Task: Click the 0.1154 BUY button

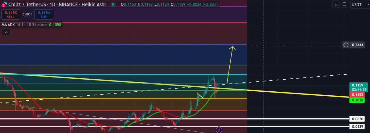Action: [43, 15]
